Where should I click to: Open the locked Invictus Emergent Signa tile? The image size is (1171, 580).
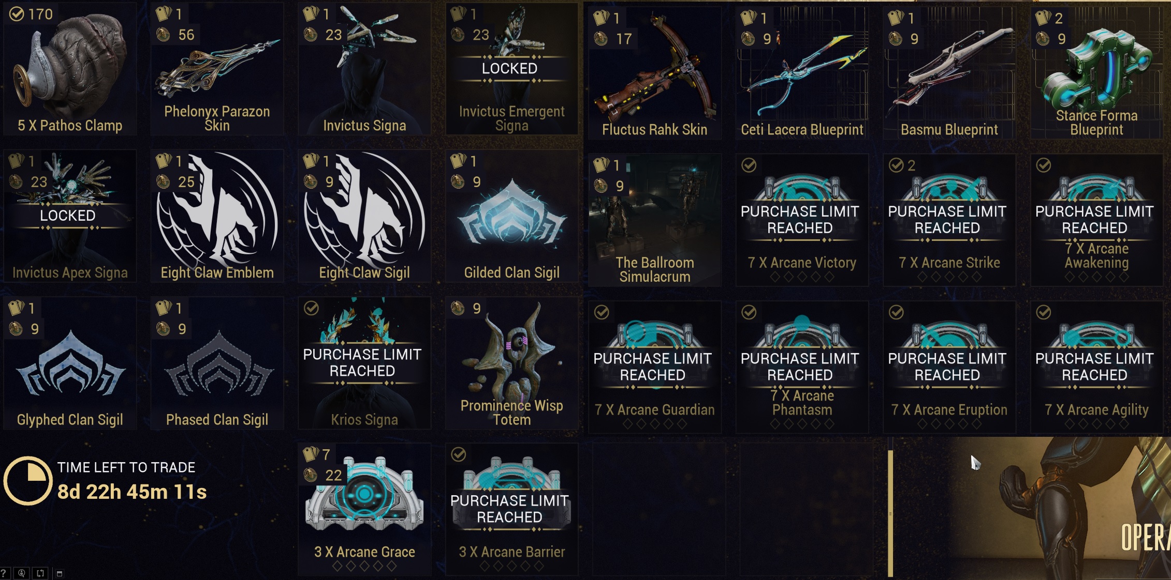pos(511,69)
